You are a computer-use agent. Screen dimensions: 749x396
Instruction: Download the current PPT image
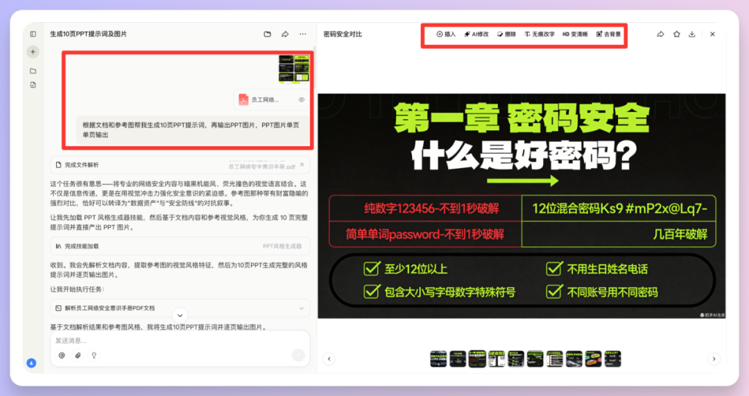coord(692,34)
